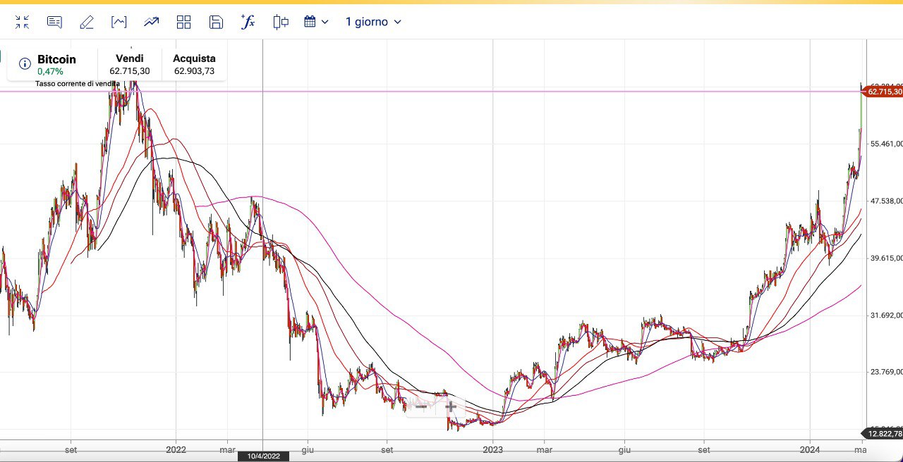The image size is (903, 462).
Task: Select the pencil drawing tool
Action: [x=87, y=22]
